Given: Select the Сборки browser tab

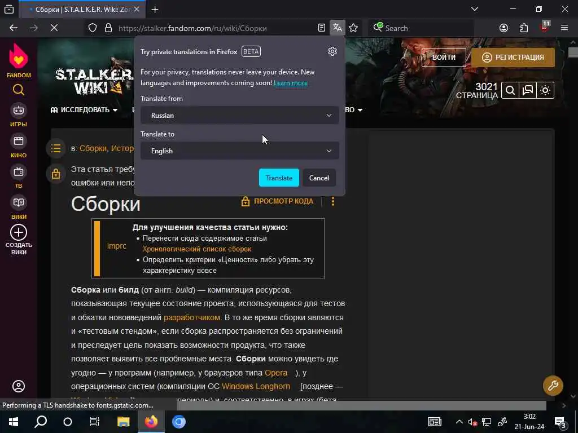Looking at the screenshot, I should [82, 9].
